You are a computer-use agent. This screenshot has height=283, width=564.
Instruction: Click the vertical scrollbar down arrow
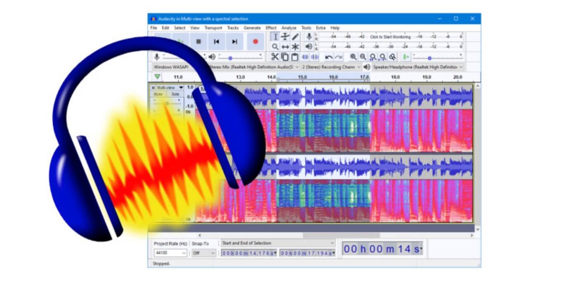tap(478, 229)
